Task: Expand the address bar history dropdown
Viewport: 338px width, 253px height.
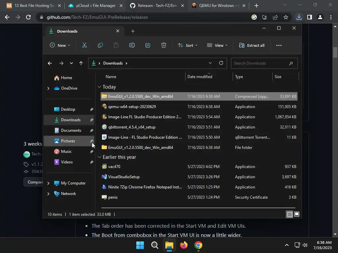Action: click(210, 63)
